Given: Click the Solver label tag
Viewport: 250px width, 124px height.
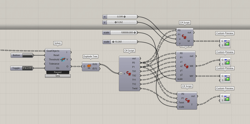Looking at the screenshot, I should pos(57,43).
